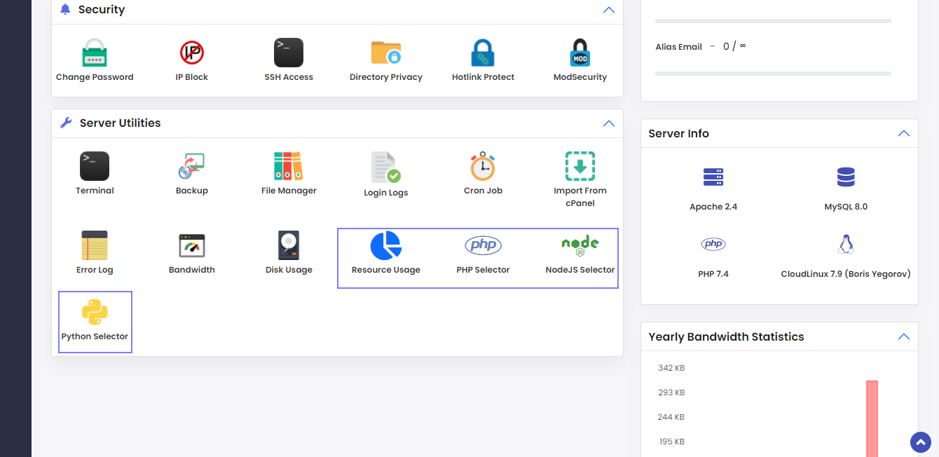Launch the Cron Job scheduler icon
This screenshot has width=939, height=457.
tap(483, 167)
